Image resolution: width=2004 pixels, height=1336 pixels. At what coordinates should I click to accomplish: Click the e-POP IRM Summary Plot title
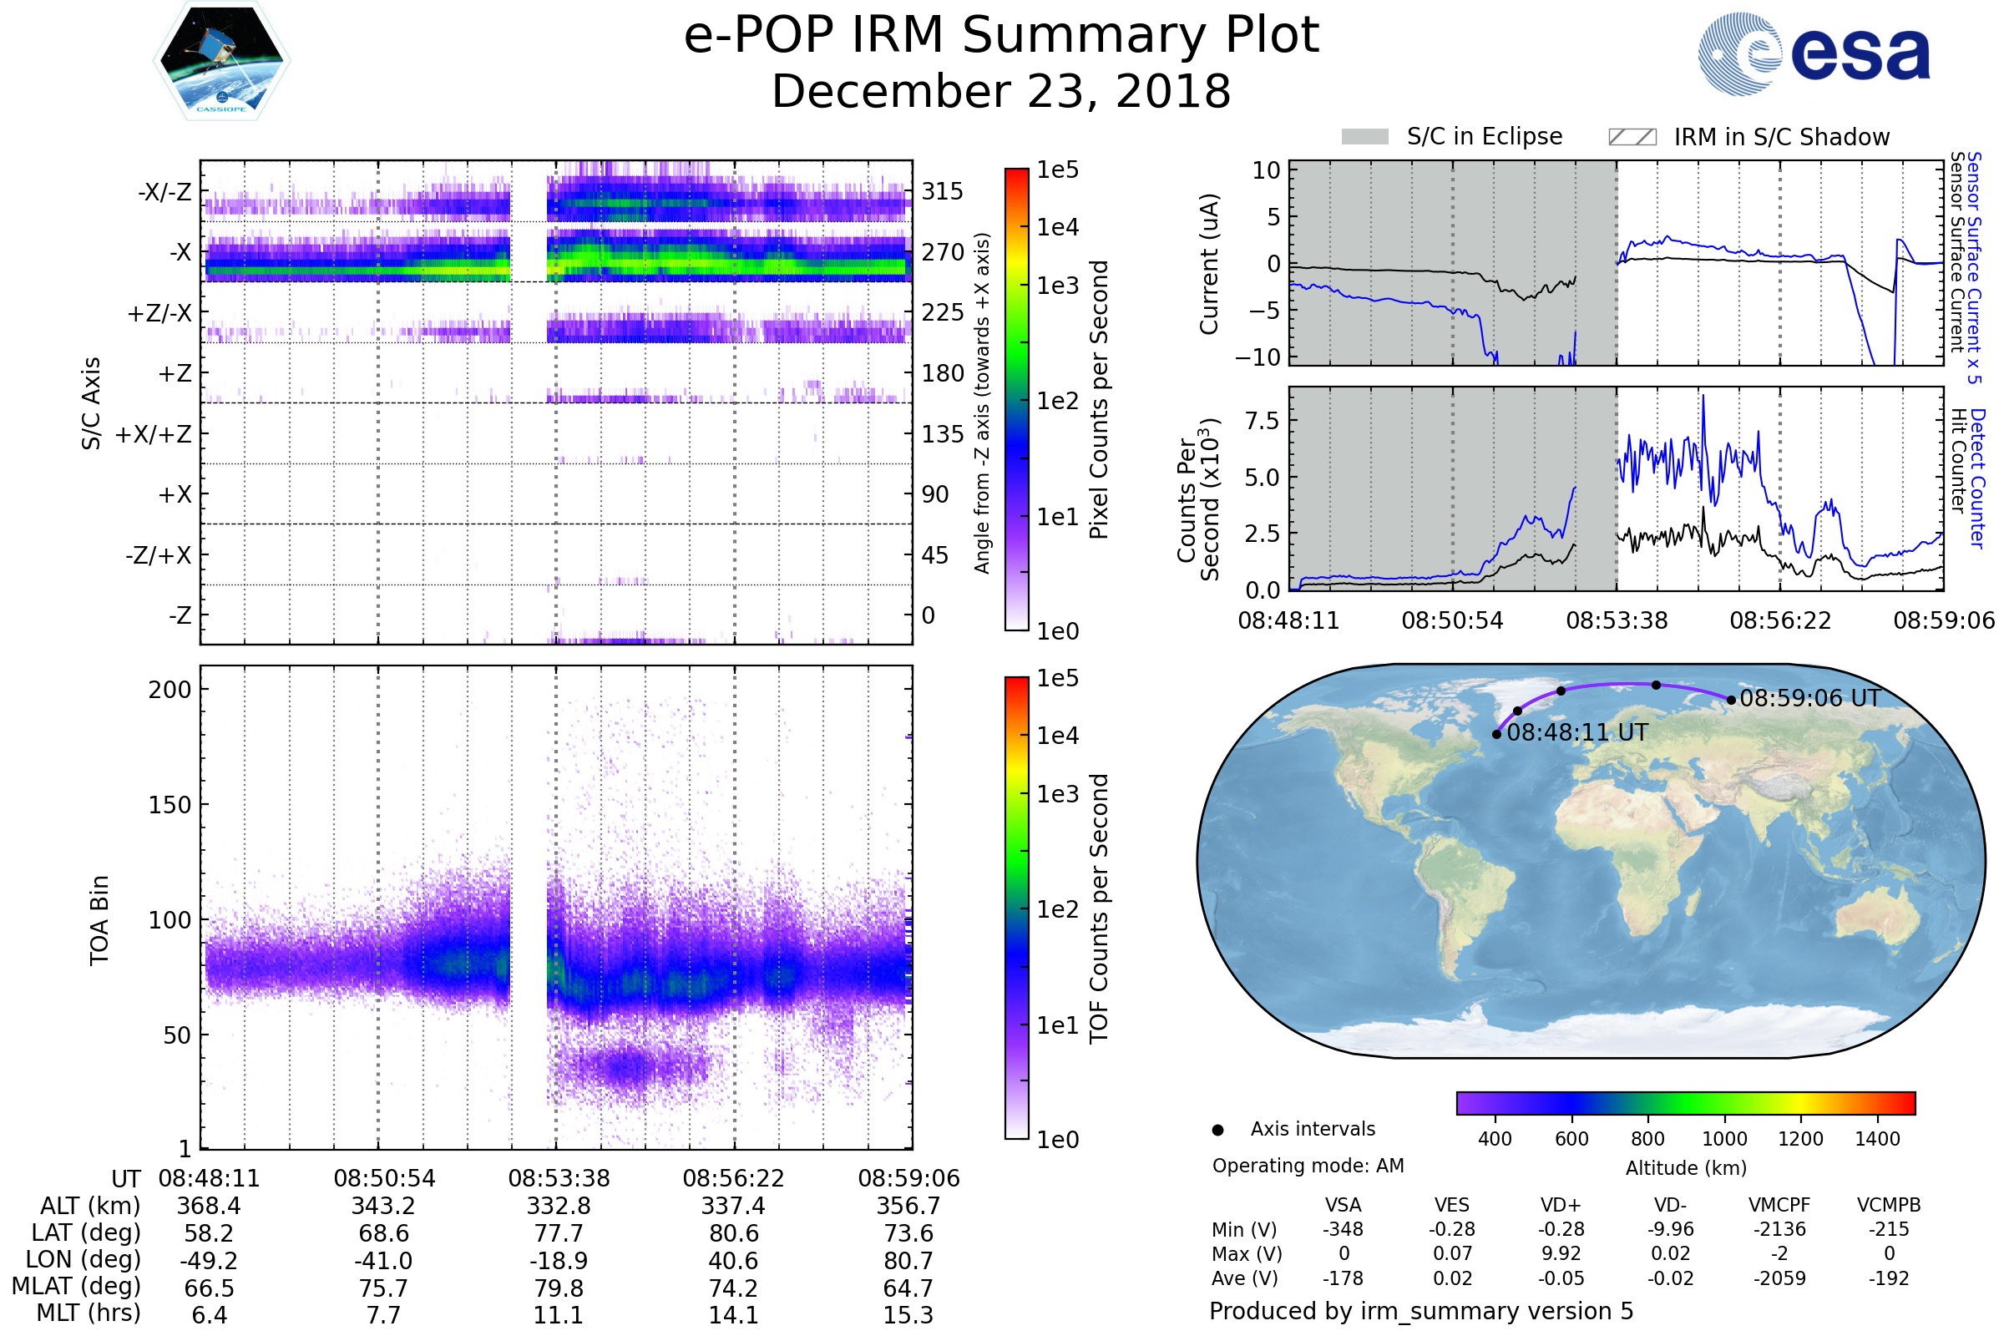(x=1001, y=36)
